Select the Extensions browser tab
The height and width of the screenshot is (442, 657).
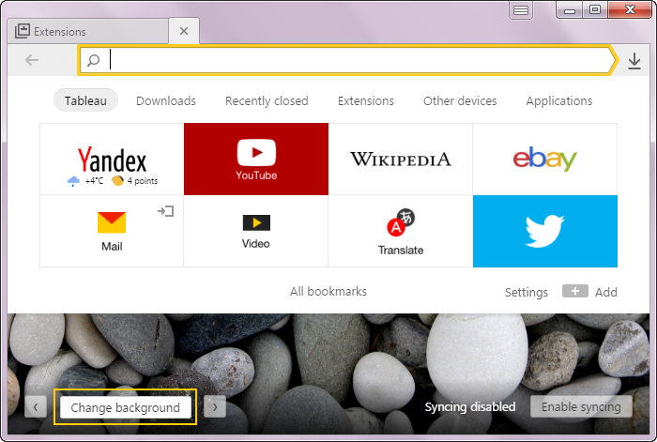[88, 31]
